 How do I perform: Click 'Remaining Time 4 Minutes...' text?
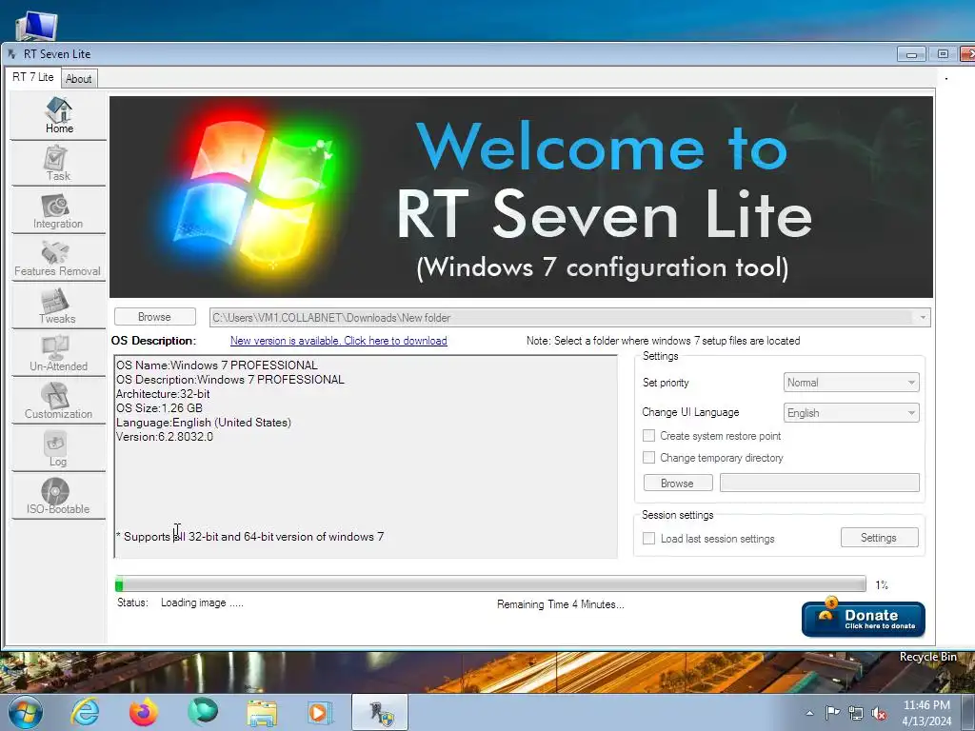click(560, 604)
